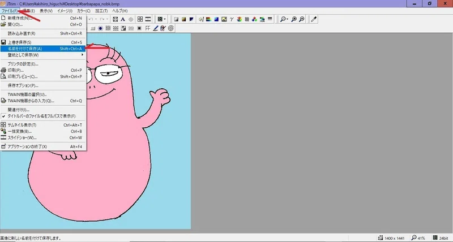The image size is (453, 242).
Task: Click the zoom out magnifier icon
Action: point(302,19)
